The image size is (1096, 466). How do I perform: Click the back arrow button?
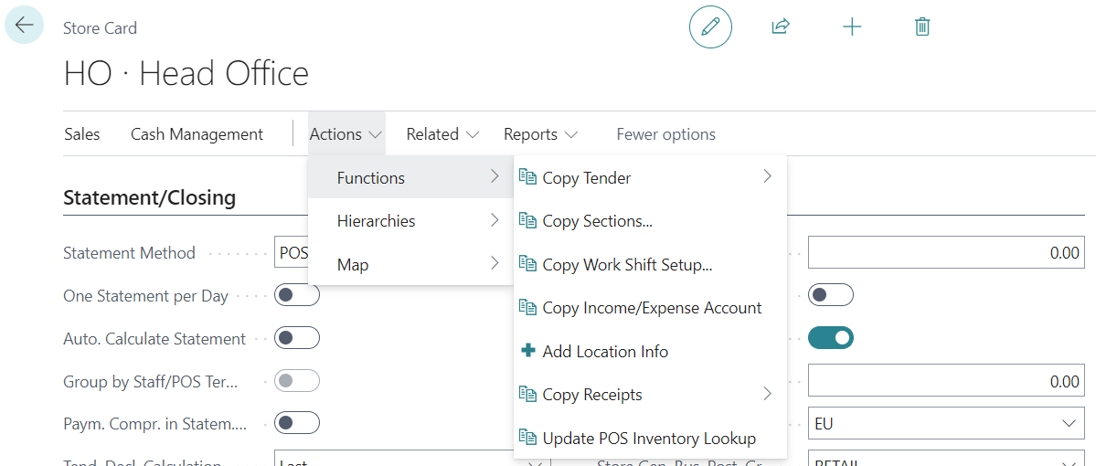(24, 26)
